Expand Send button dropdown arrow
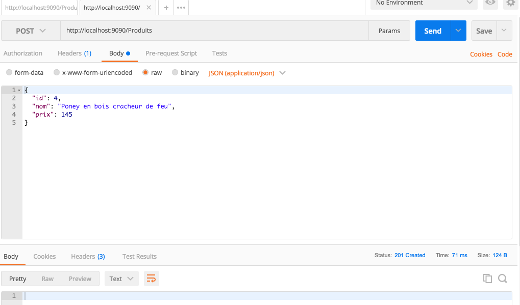This screenshot has height=305, width=520. pos(458,31)
